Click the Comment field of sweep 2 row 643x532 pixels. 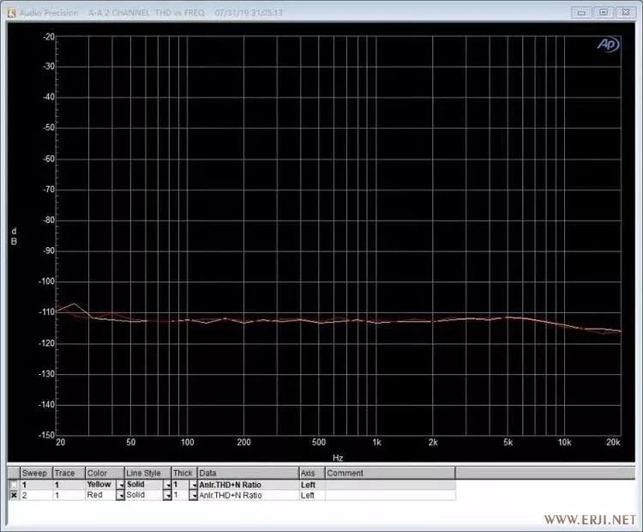(x=390, y=495)
